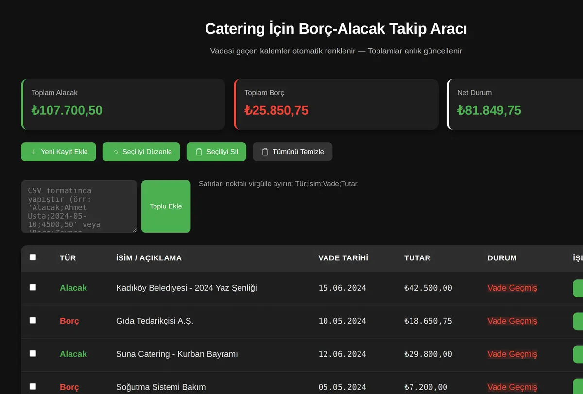Click Borç type label in Gıda Tedarikçisi row
The width and height of the screenshot is (583, 394).
pos(69,321)
